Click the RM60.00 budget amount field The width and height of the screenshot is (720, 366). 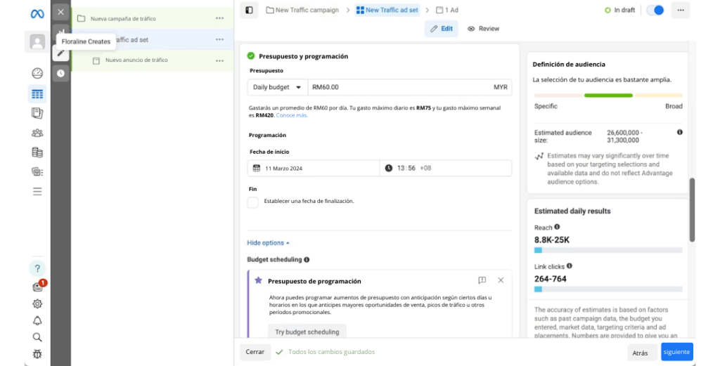[x=397, y=87]
